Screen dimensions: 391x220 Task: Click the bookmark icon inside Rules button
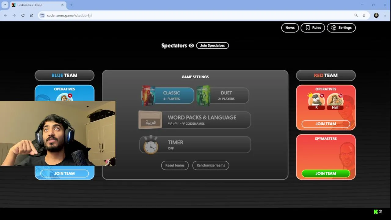coord(308,28)
